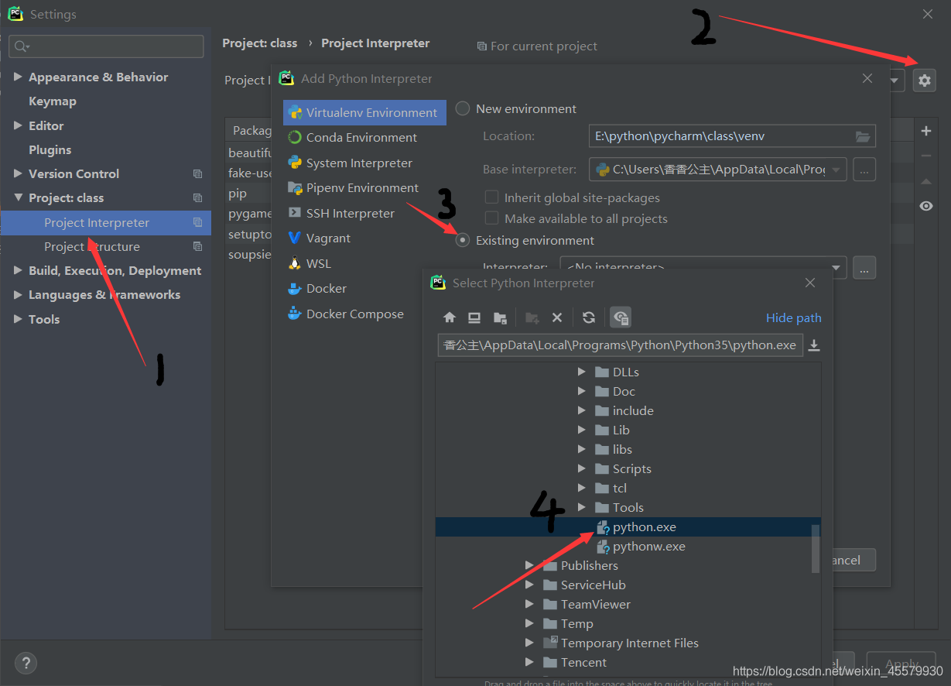Select the Temporary Internet Files folder
Screen dimensions: 951x686
click(629, 643)
